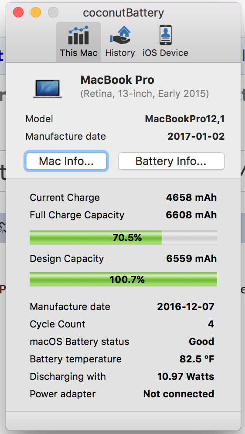Open the History hand-and-house icon
245x434 pixels.
[120, 35]
